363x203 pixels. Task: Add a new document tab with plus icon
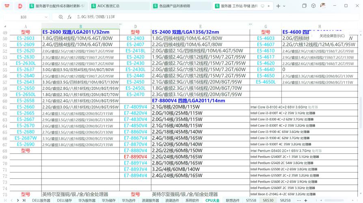coord(278,6)
